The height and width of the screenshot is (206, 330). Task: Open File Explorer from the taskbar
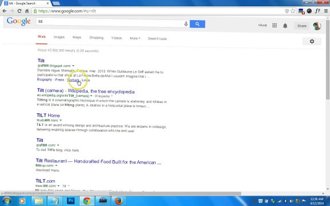(39, 201)
